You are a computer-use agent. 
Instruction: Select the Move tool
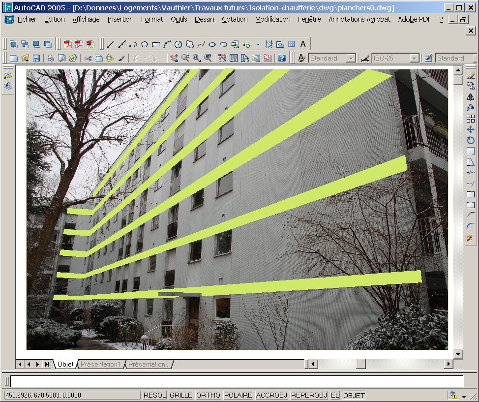pos(471,129)
